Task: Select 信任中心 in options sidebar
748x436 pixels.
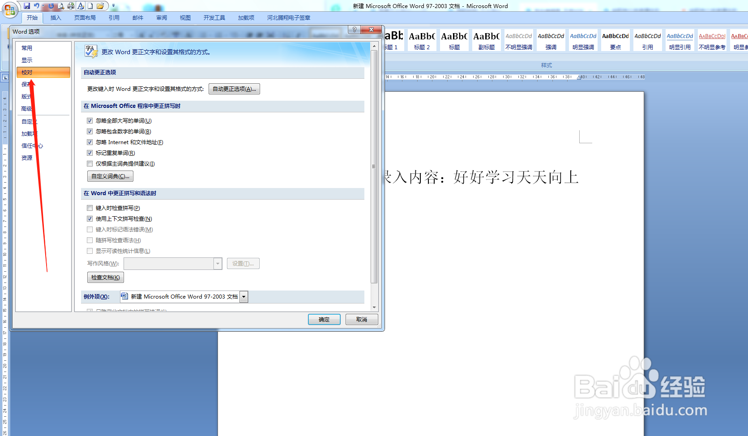Action: click(x=43, y=146)
